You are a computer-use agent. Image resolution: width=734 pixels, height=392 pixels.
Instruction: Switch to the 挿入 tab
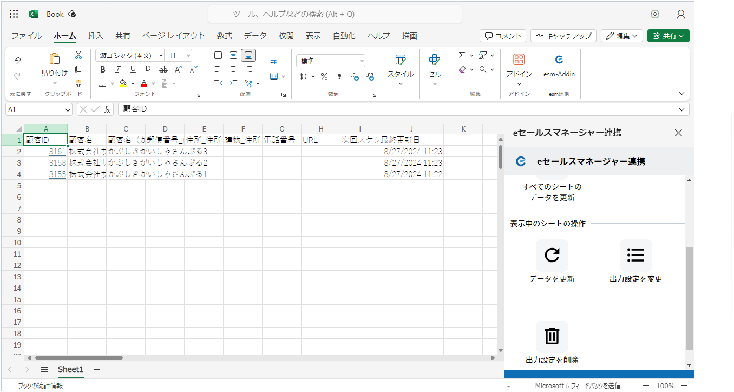point(96,36)
